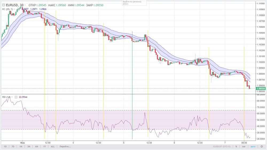Expand the RSI (14) indicator dropdown arrow
The image size is (267, 150).
coord(12,97)
